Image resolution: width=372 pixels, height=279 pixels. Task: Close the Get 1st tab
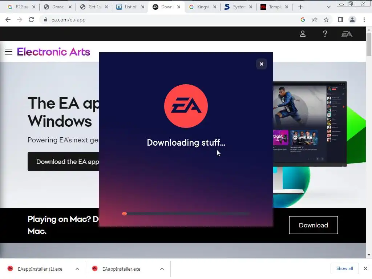[x=106, y=7]
